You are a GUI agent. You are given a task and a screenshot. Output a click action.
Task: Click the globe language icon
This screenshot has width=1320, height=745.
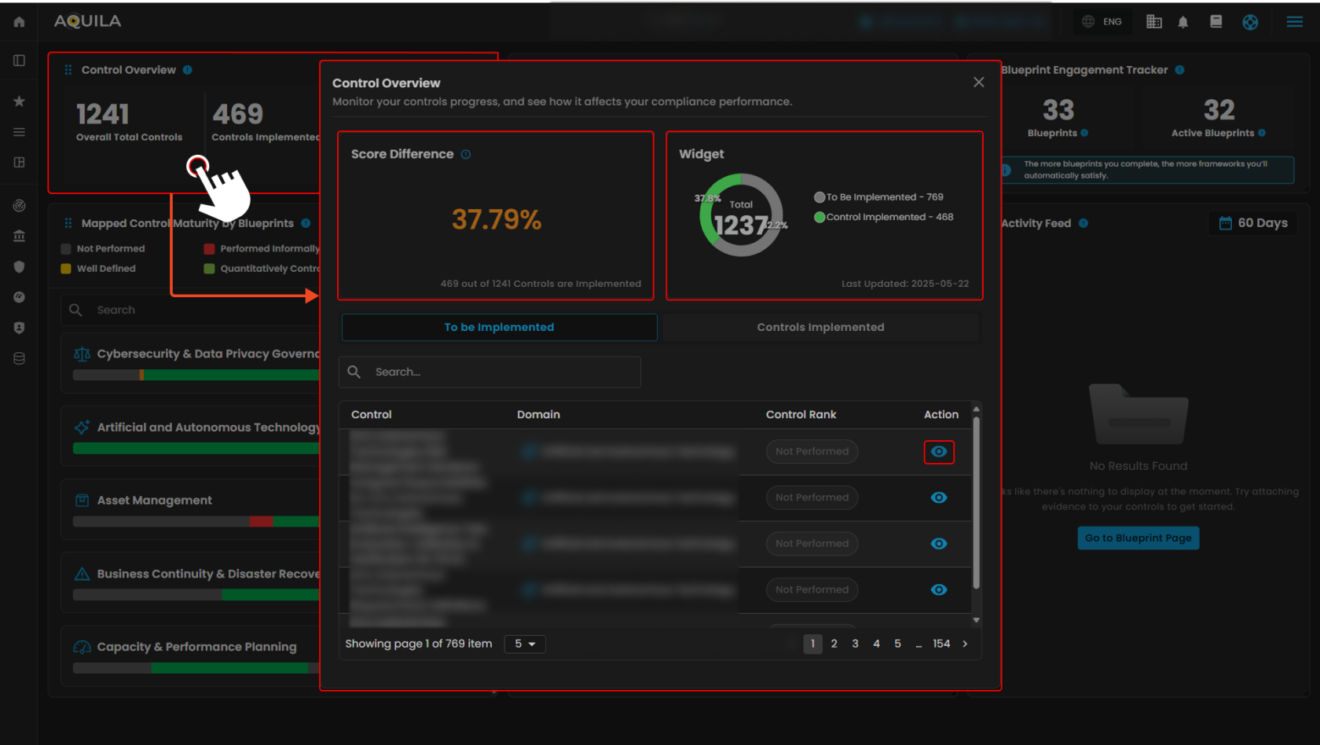1088,22
